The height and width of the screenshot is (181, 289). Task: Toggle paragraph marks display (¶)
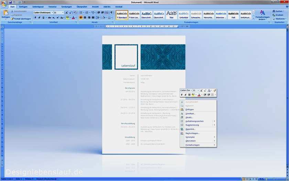(111, 12)
